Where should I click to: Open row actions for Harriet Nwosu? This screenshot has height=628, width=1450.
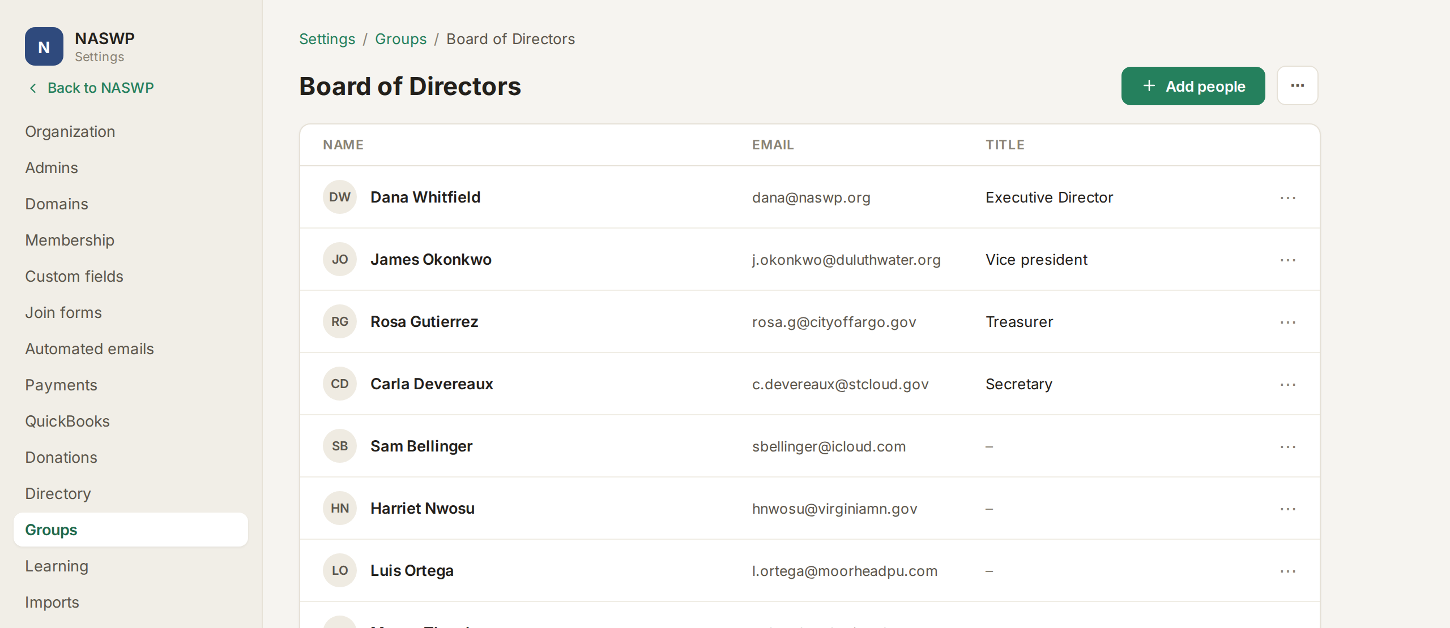coord(1288,509)
